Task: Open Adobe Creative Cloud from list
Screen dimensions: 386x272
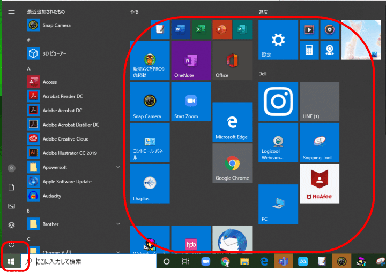Action: coord(74,139)
